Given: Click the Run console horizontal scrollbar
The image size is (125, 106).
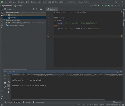Looking at the screenshot, I should point(59,100).
